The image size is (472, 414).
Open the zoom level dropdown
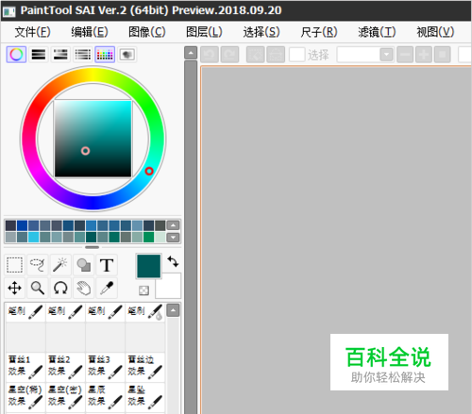386,55
